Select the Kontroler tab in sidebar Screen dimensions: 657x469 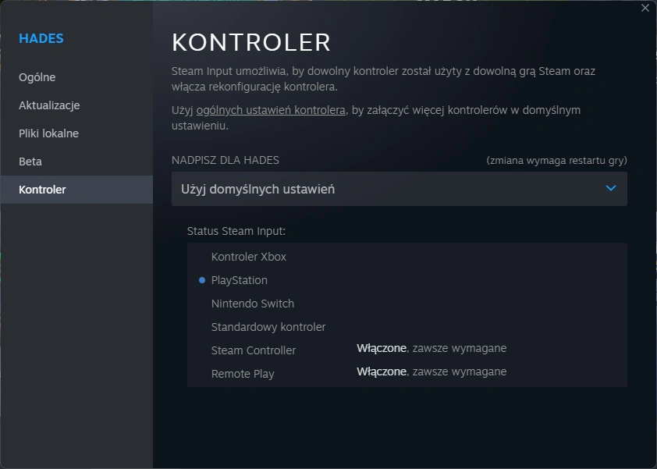76,190
